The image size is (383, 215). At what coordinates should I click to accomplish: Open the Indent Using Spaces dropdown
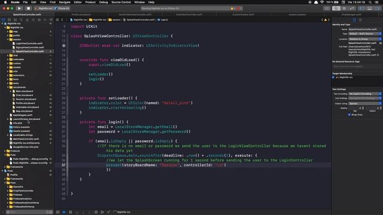[x=364, y=103]
